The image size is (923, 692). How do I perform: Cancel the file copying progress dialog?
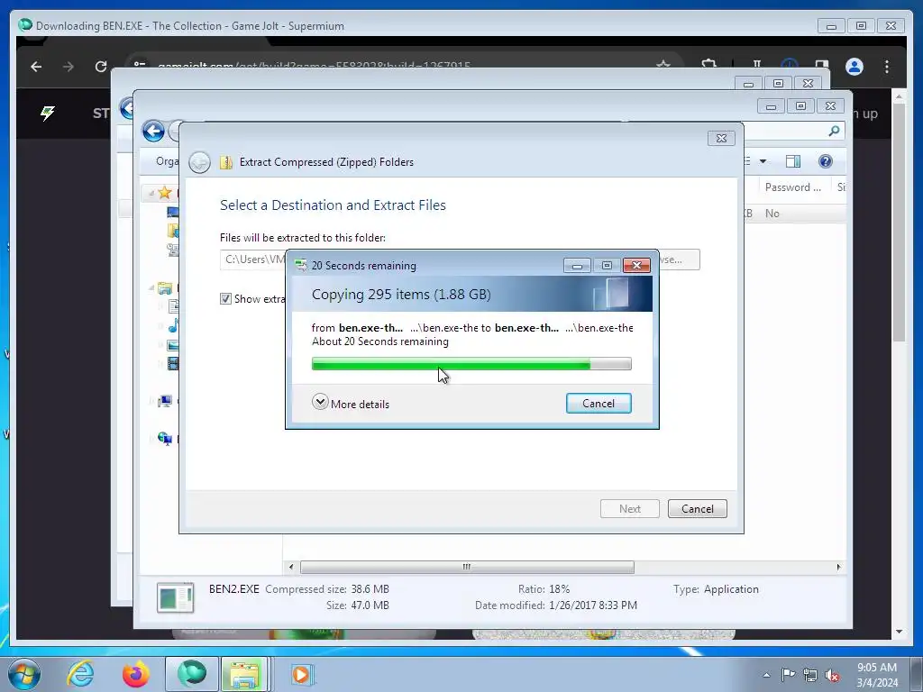599,403
